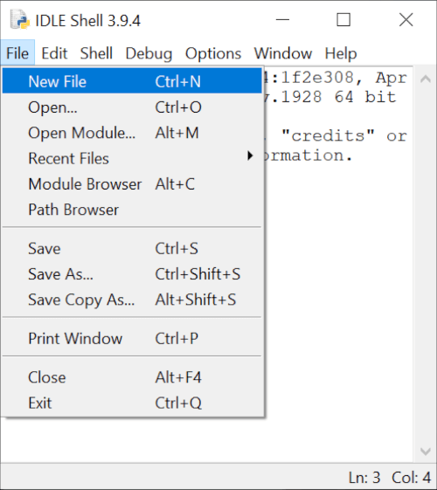Select Exit to quit IDLE
437x490 pixels.
coord(132,404)
